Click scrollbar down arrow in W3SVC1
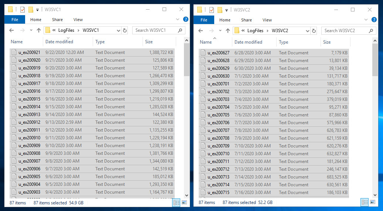 pyautogui.click(x=187, y=195)
